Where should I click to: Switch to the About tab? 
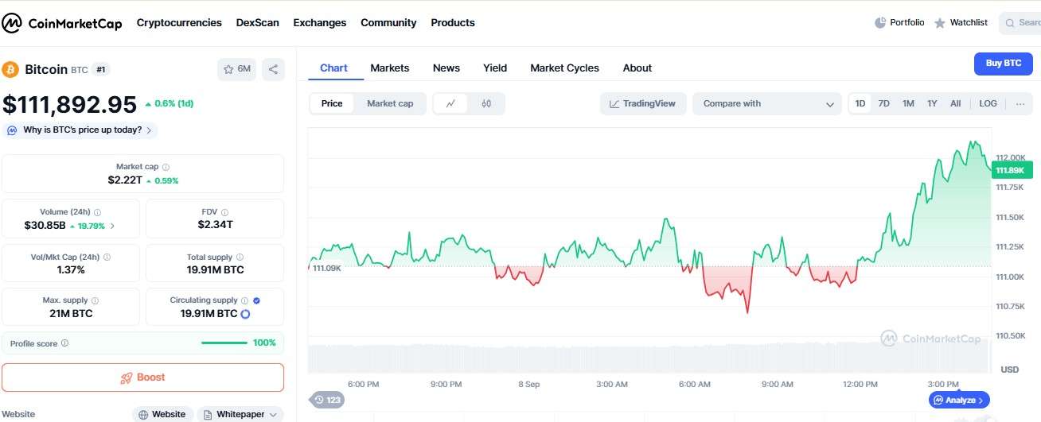tap(637, 68)
